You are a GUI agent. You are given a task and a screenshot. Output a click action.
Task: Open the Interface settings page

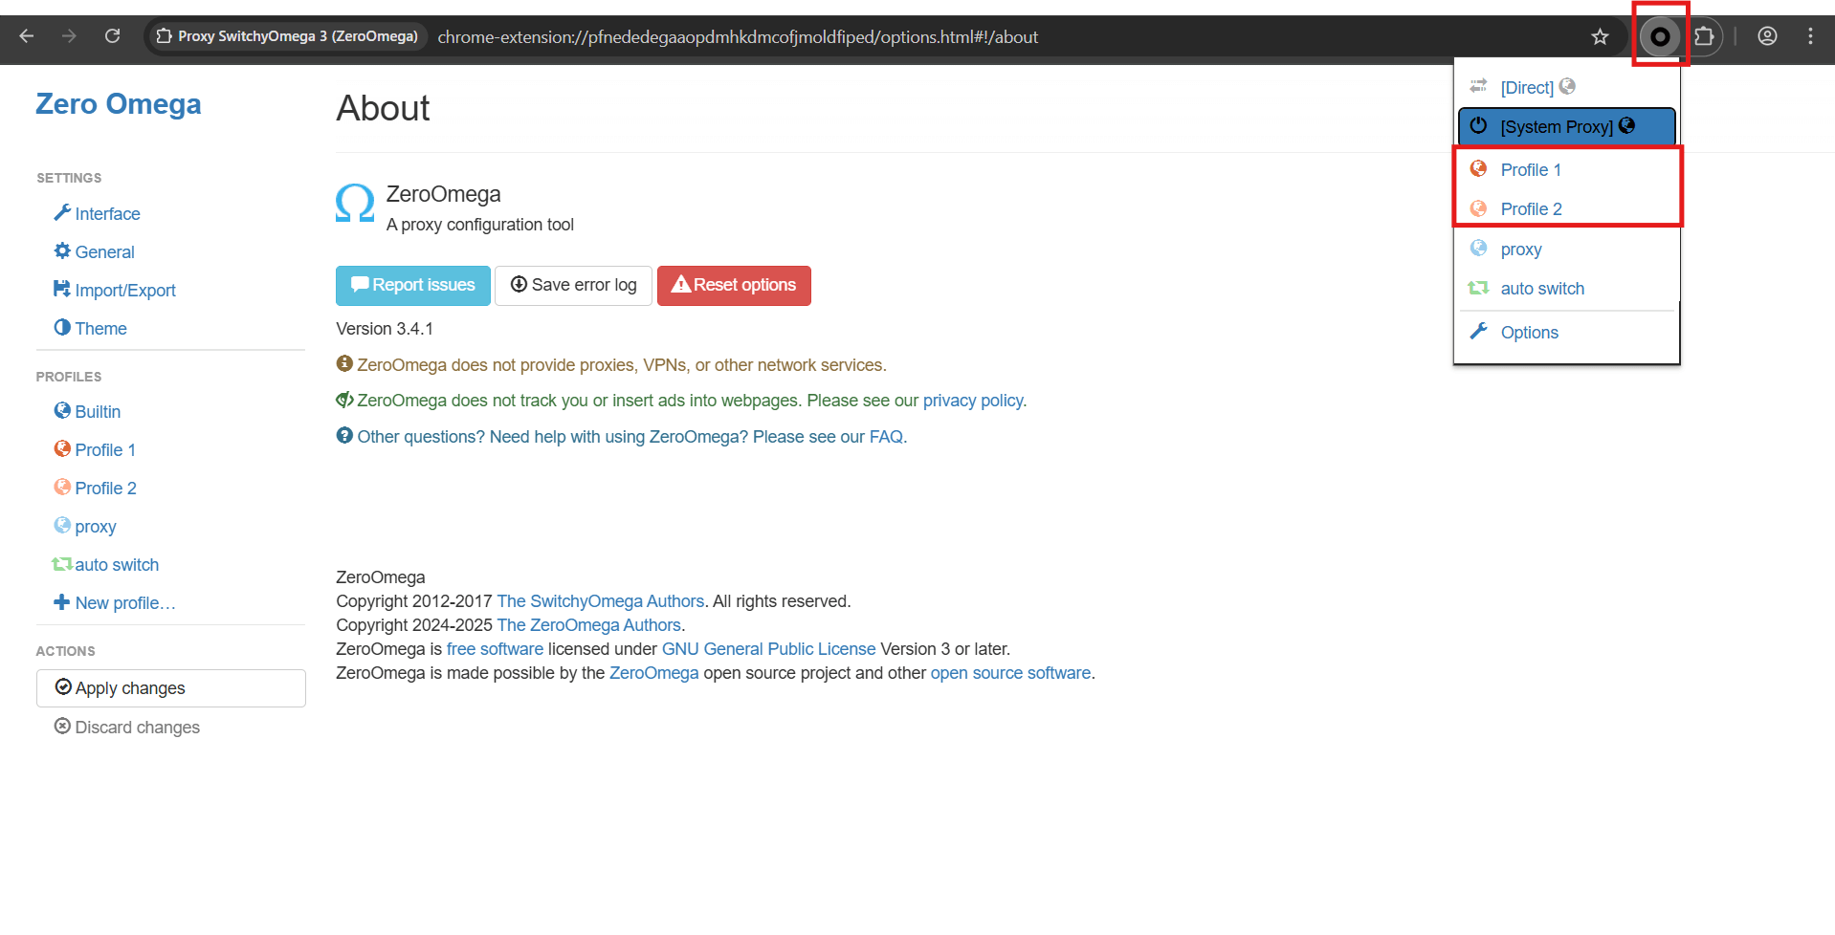point(98,213)
